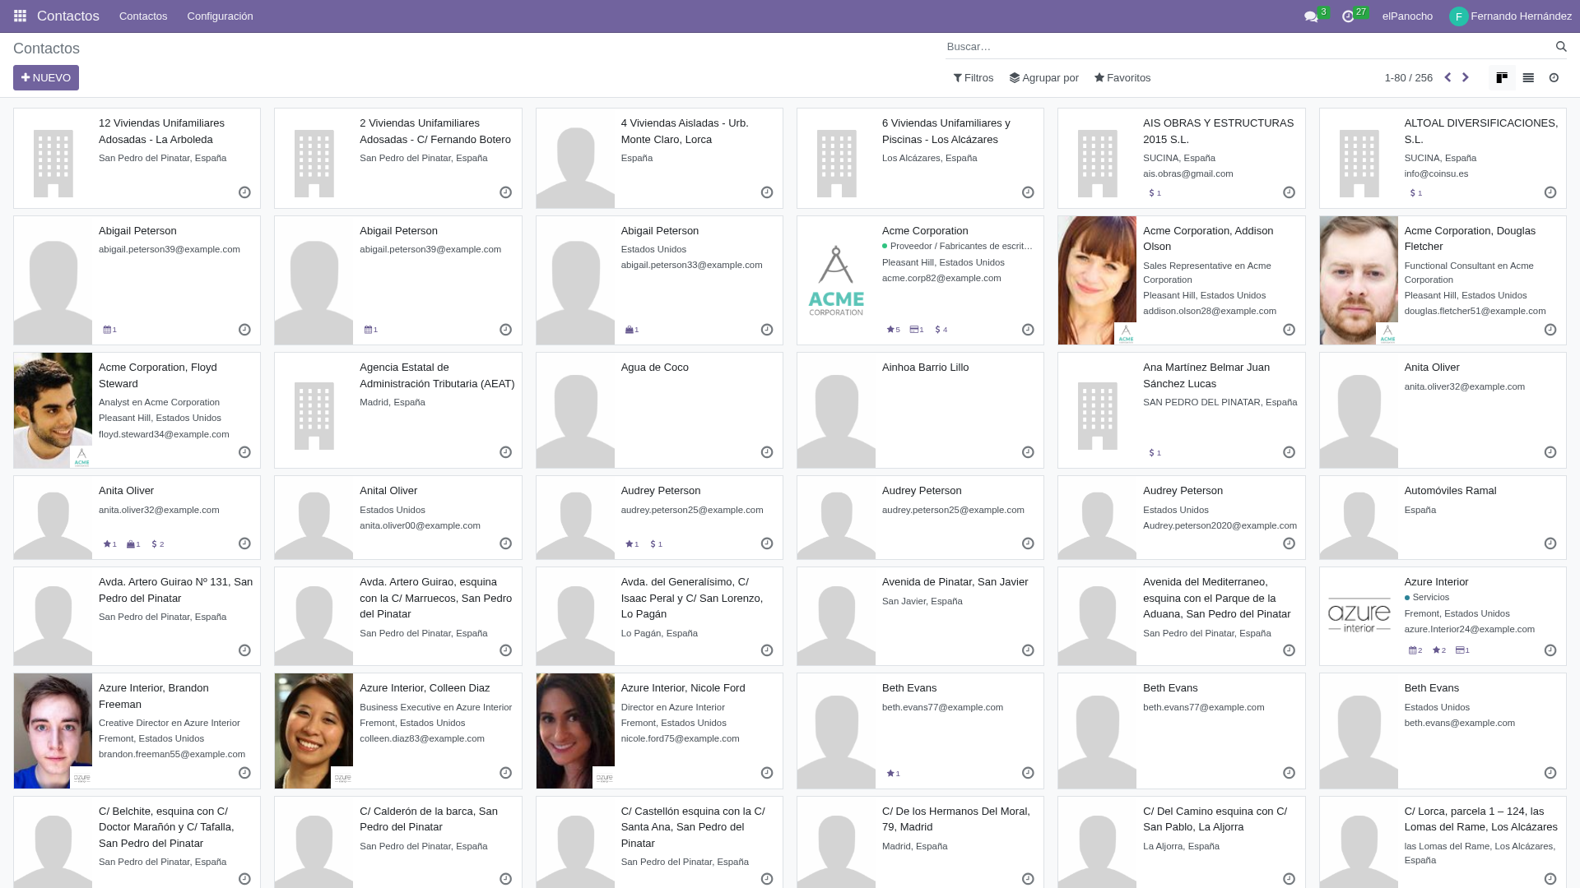The height and width of the screenshot is (888, 1580).
Task: Go to the next page of contacts
Action: point(1466,77)
